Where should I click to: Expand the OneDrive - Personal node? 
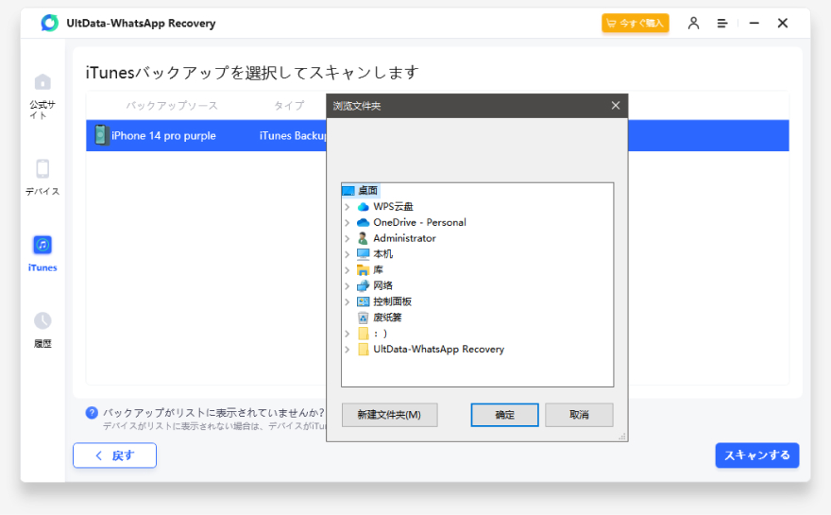(348, 222)
